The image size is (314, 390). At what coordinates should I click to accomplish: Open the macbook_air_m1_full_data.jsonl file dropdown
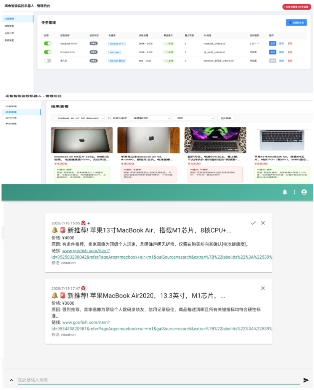(x=79, y=118)
